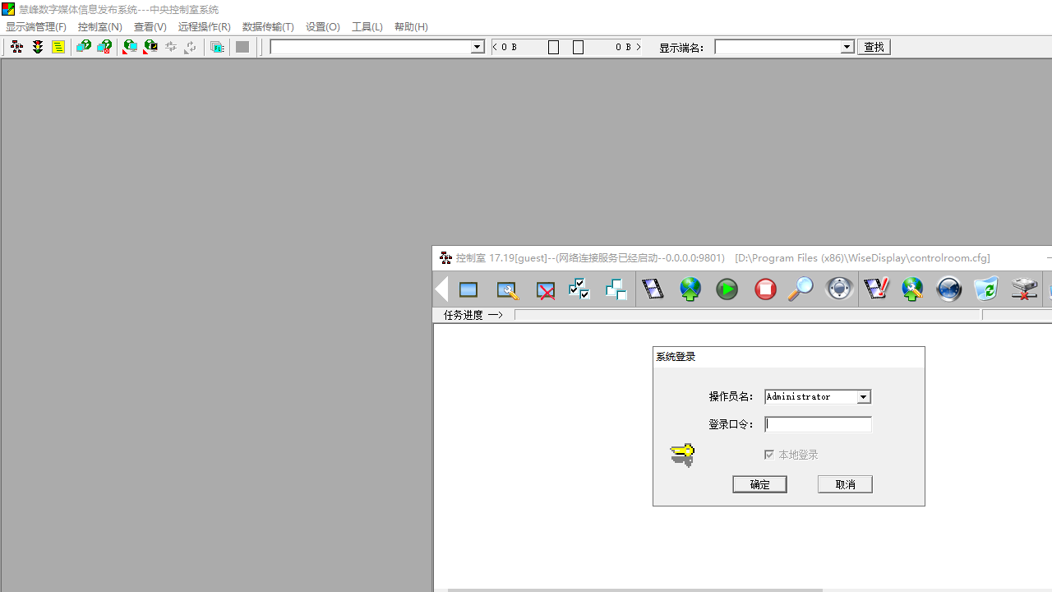Click the magnifying glass search icon
1052x592 pixels.
pyautogui.click(x=800, y=289)
